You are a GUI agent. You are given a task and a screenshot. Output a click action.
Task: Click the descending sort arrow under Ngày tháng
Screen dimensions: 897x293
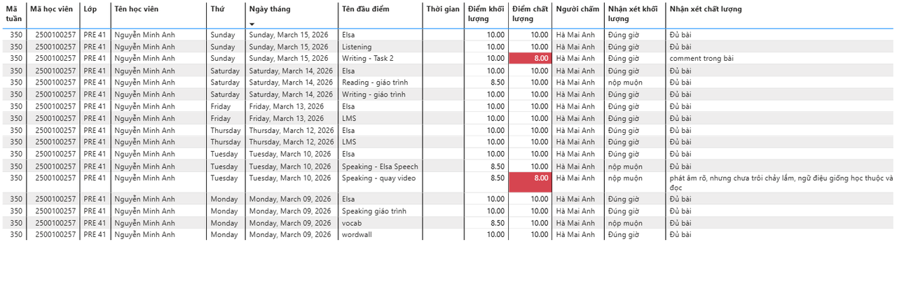click(x=252, y=24)
